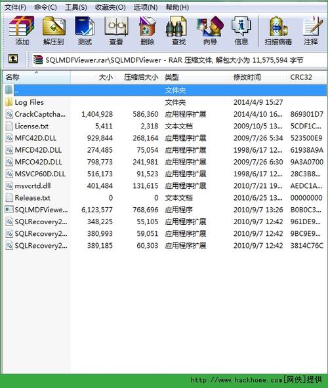Click the parent folder icon
Image resolution: width=328 pixels, height=388 pixels.
pyautogui.click(x=9, y=90)
